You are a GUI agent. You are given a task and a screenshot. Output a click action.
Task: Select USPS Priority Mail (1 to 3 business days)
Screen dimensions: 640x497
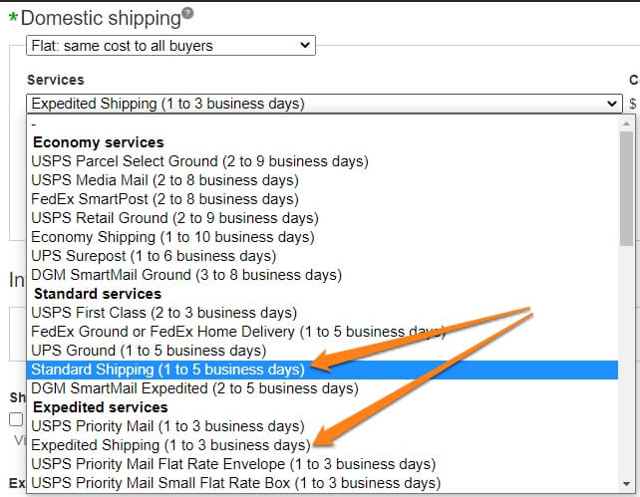322,426
